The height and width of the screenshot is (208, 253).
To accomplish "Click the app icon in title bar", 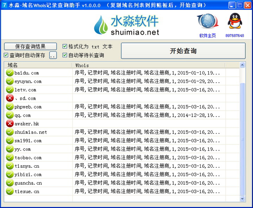I will click(x=4, y=5).
